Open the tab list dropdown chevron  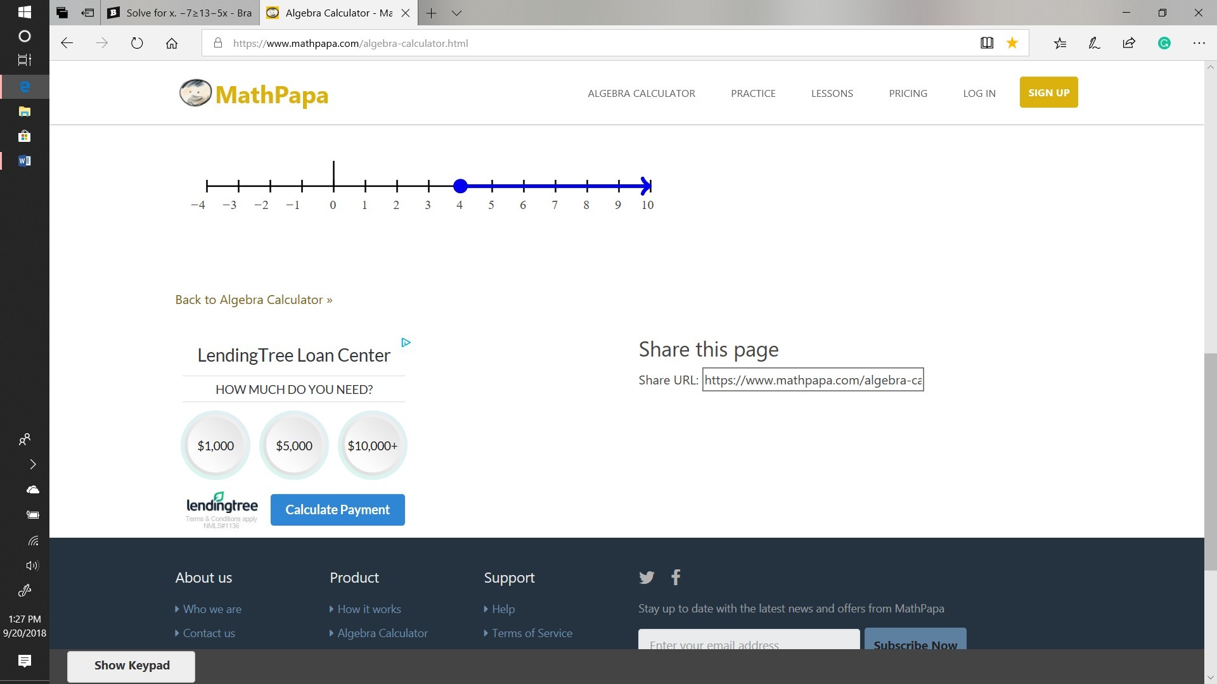[x=456, y=13]
